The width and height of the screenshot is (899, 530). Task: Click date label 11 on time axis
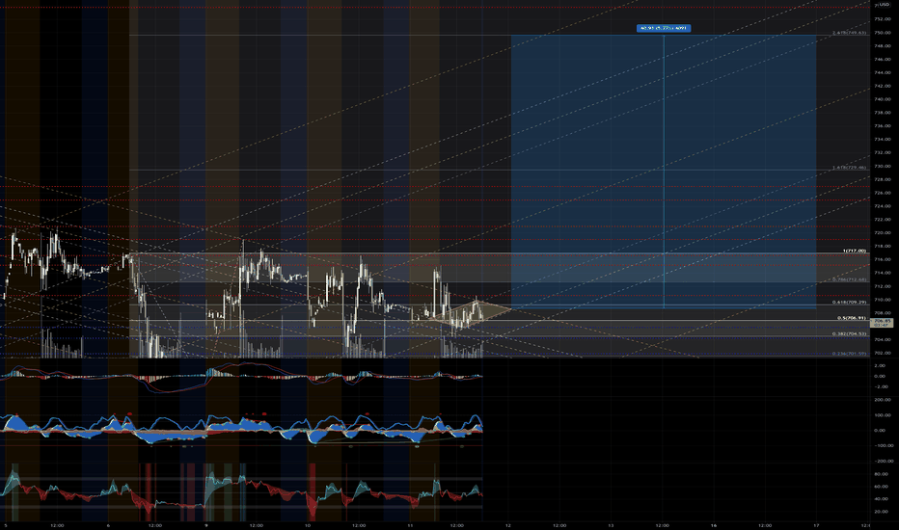410,525
